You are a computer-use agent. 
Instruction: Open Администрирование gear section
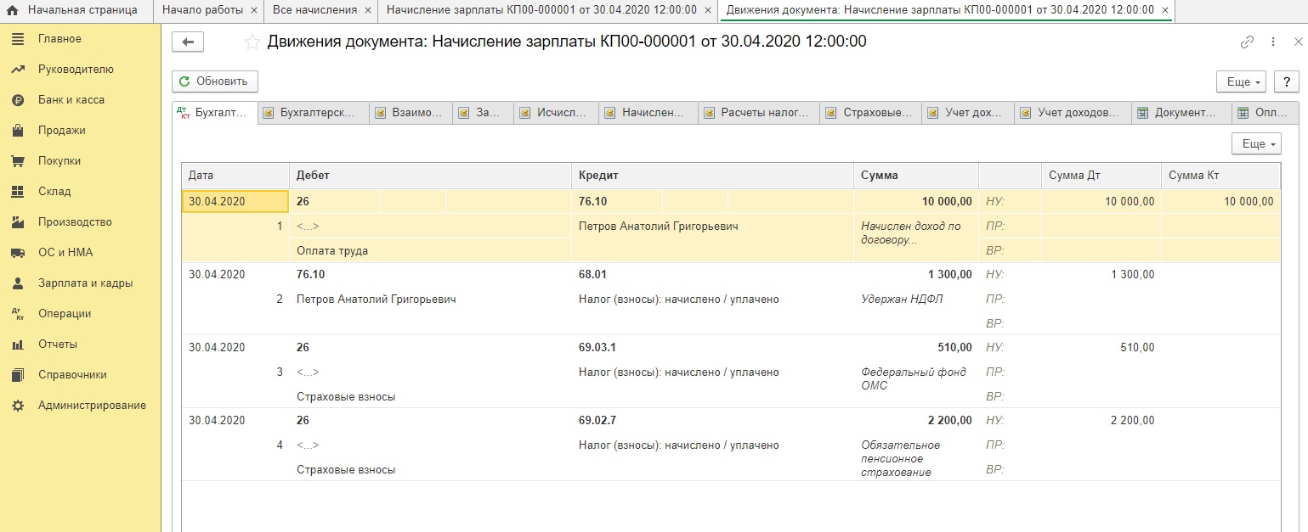[x=91, y=406]
